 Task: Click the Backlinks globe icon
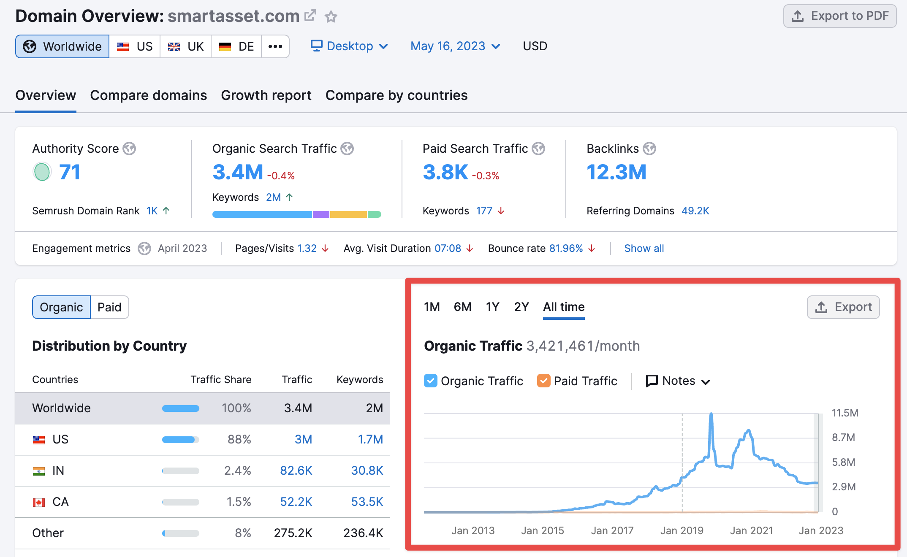[x=649, y=149]
